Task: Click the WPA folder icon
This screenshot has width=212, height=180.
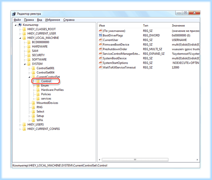Action: (x=33, y=120)
